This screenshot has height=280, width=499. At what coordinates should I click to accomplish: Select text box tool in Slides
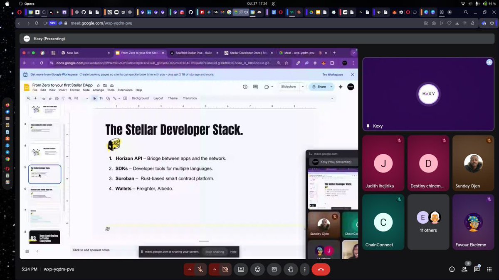pyautogui.click(x=101, y=98)
